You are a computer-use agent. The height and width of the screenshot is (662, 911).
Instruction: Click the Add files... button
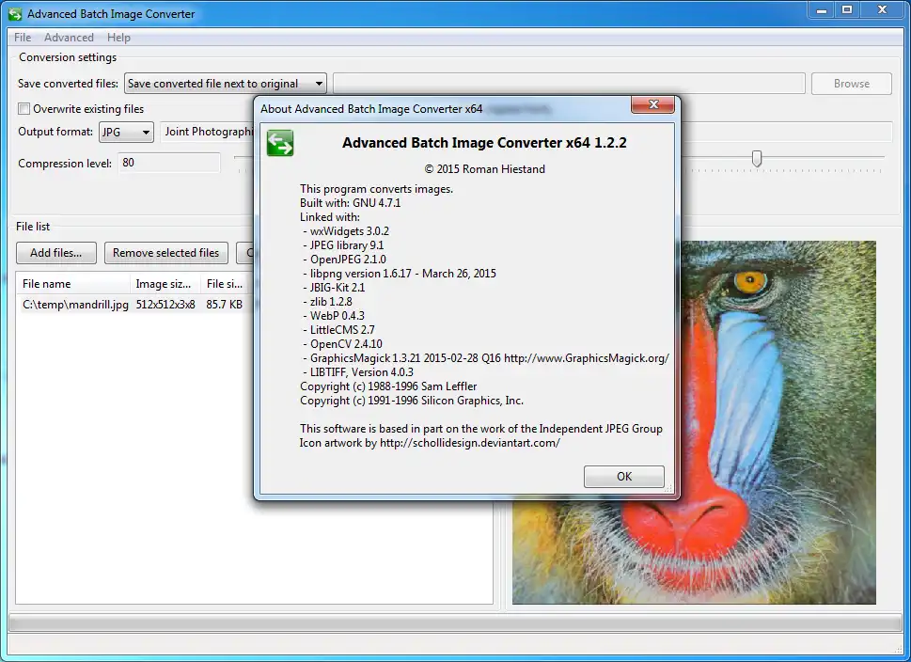[x=55, y=253]
